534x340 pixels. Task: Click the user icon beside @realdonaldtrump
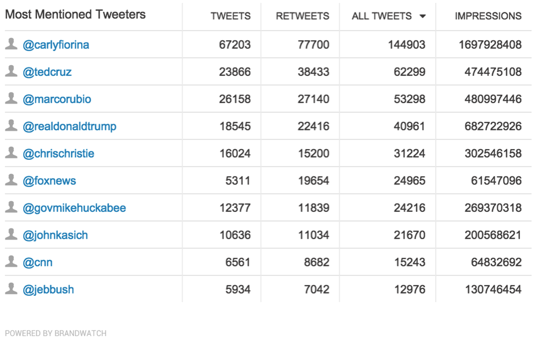coord(11,125)
